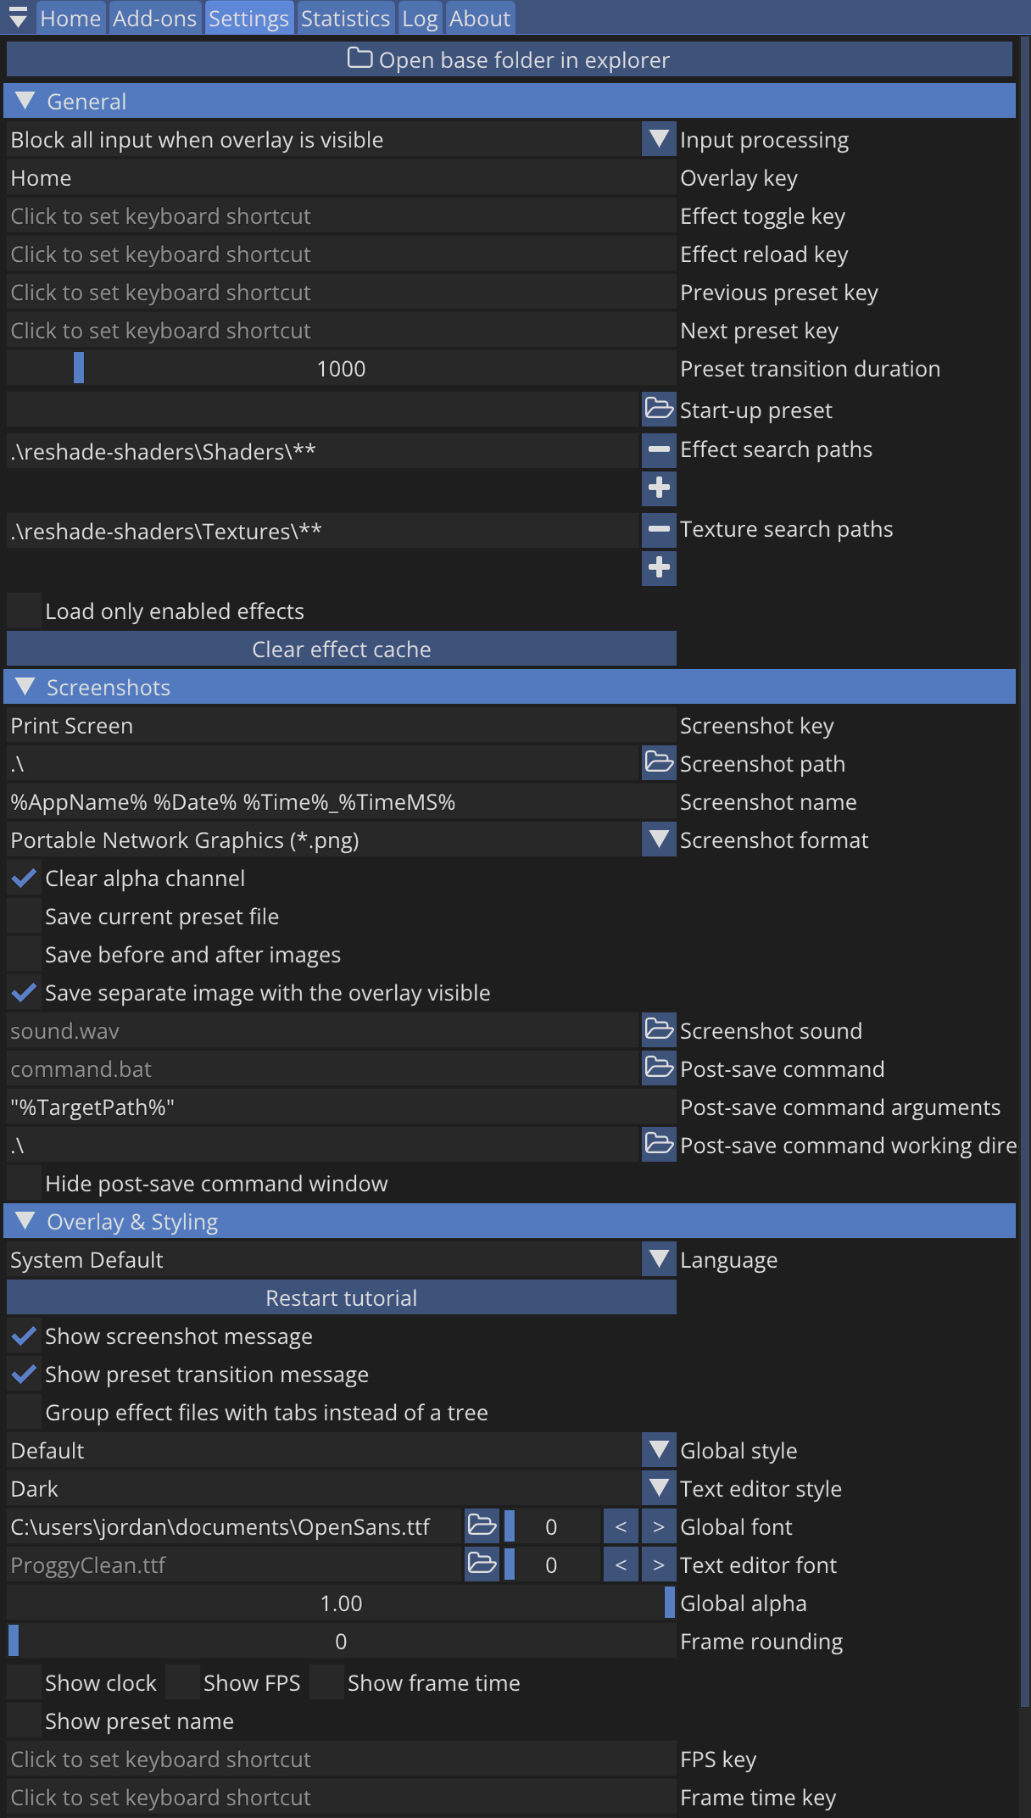Image resolution: width=1031 pixels, height=1818 pixels.
Task: Click the Preset transition duration slider
Action: click(342, 368)
